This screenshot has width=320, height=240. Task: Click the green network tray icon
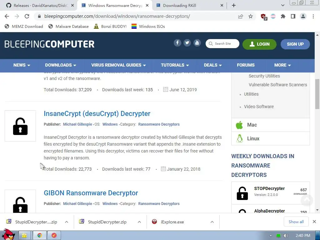tap(278, 236)
